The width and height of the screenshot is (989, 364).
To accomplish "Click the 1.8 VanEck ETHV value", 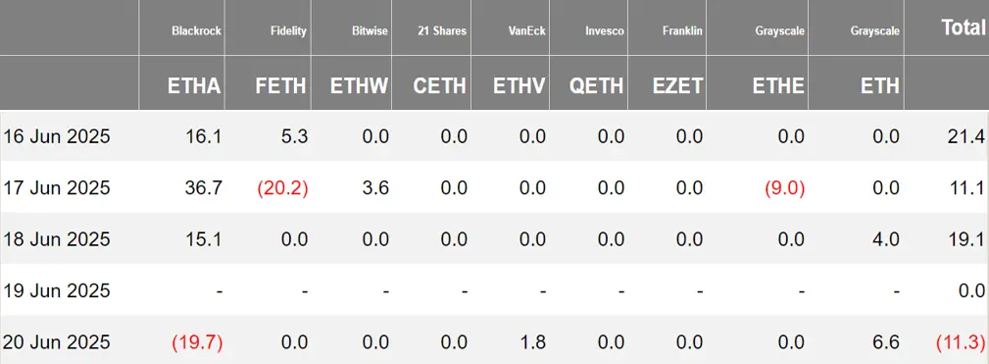I will point(533,342).
